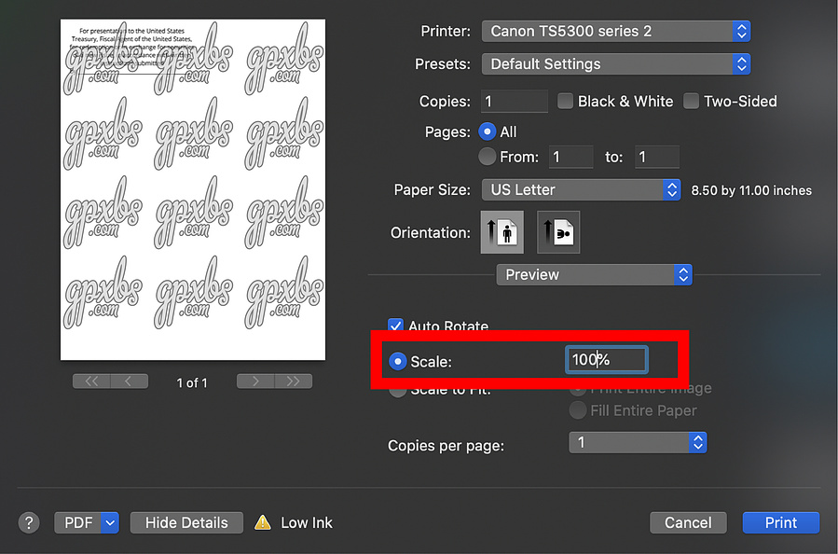Select the Scale radio button
The image size is (838, 554).
pyautogui.click(x=398, y=362)
